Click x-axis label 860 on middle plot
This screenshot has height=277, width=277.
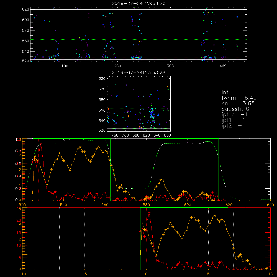[x=168, y=135]
